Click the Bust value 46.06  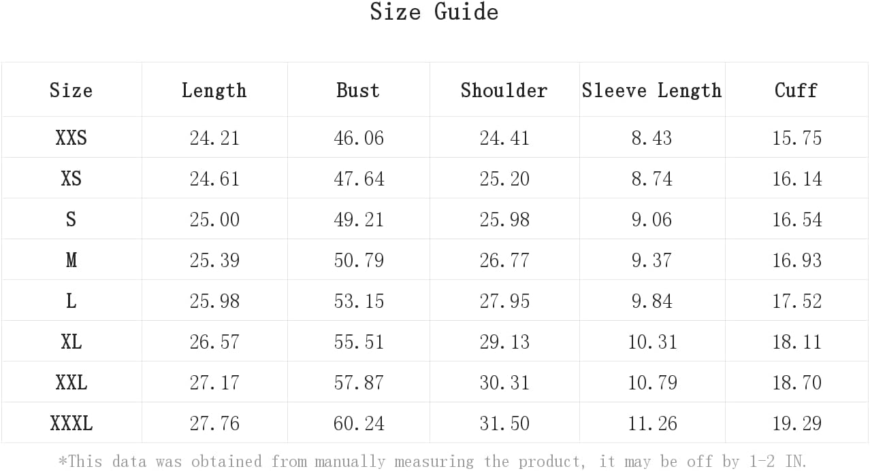coord(359,138)
